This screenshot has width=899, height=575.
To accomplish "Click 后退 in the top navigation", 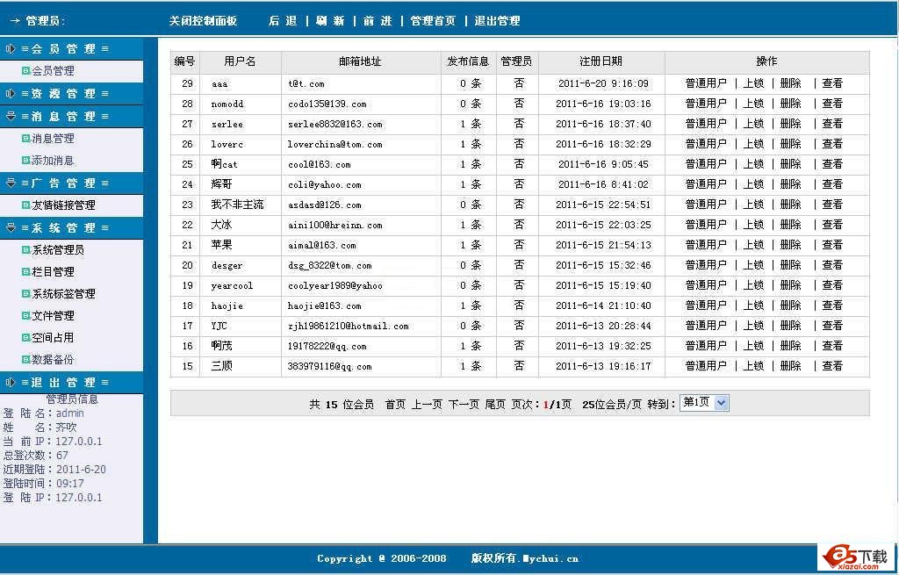I will (x=283, y=21).
